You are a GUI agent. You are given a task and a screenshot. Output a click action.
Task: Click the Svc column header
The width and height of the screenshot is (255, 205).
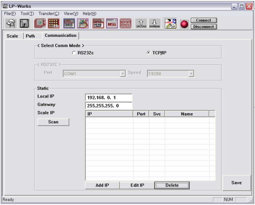tap(157, 114)
